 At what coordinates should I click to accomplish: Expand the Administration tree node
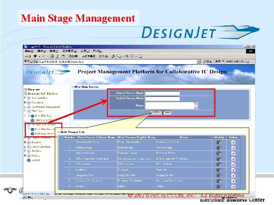(x=25, y=98)
